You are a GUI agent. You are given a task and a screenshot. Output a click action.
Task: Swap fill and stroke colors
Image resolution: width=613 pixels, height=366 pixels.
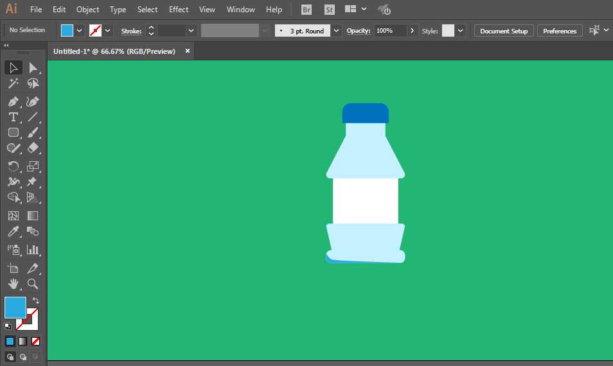36,301
